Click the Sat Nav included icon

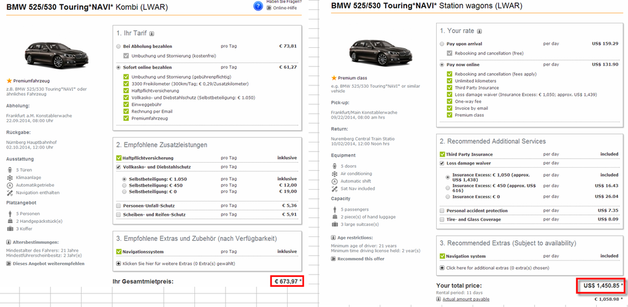click(x=334, y=188)
